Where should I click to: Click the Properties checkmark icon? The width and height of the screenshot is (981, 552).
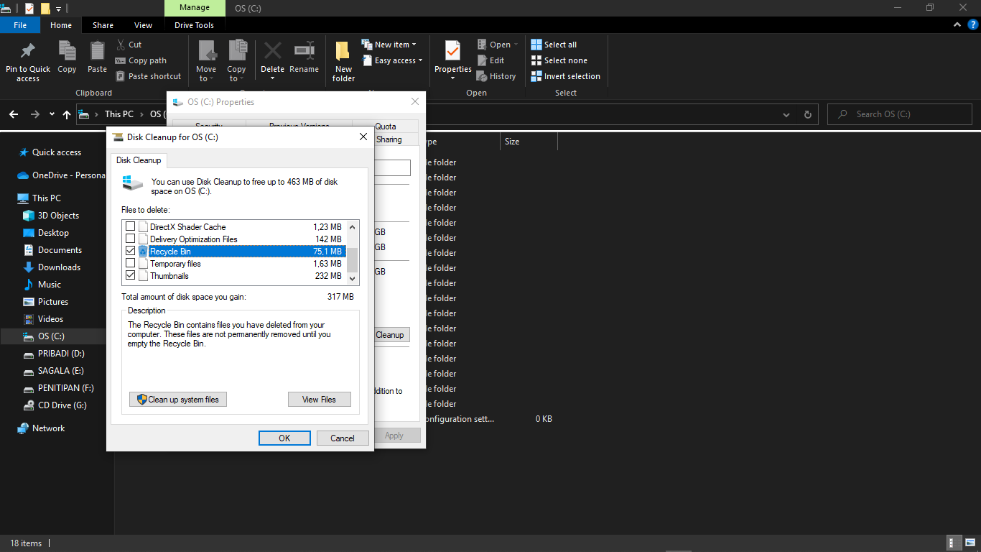point(452,51)
